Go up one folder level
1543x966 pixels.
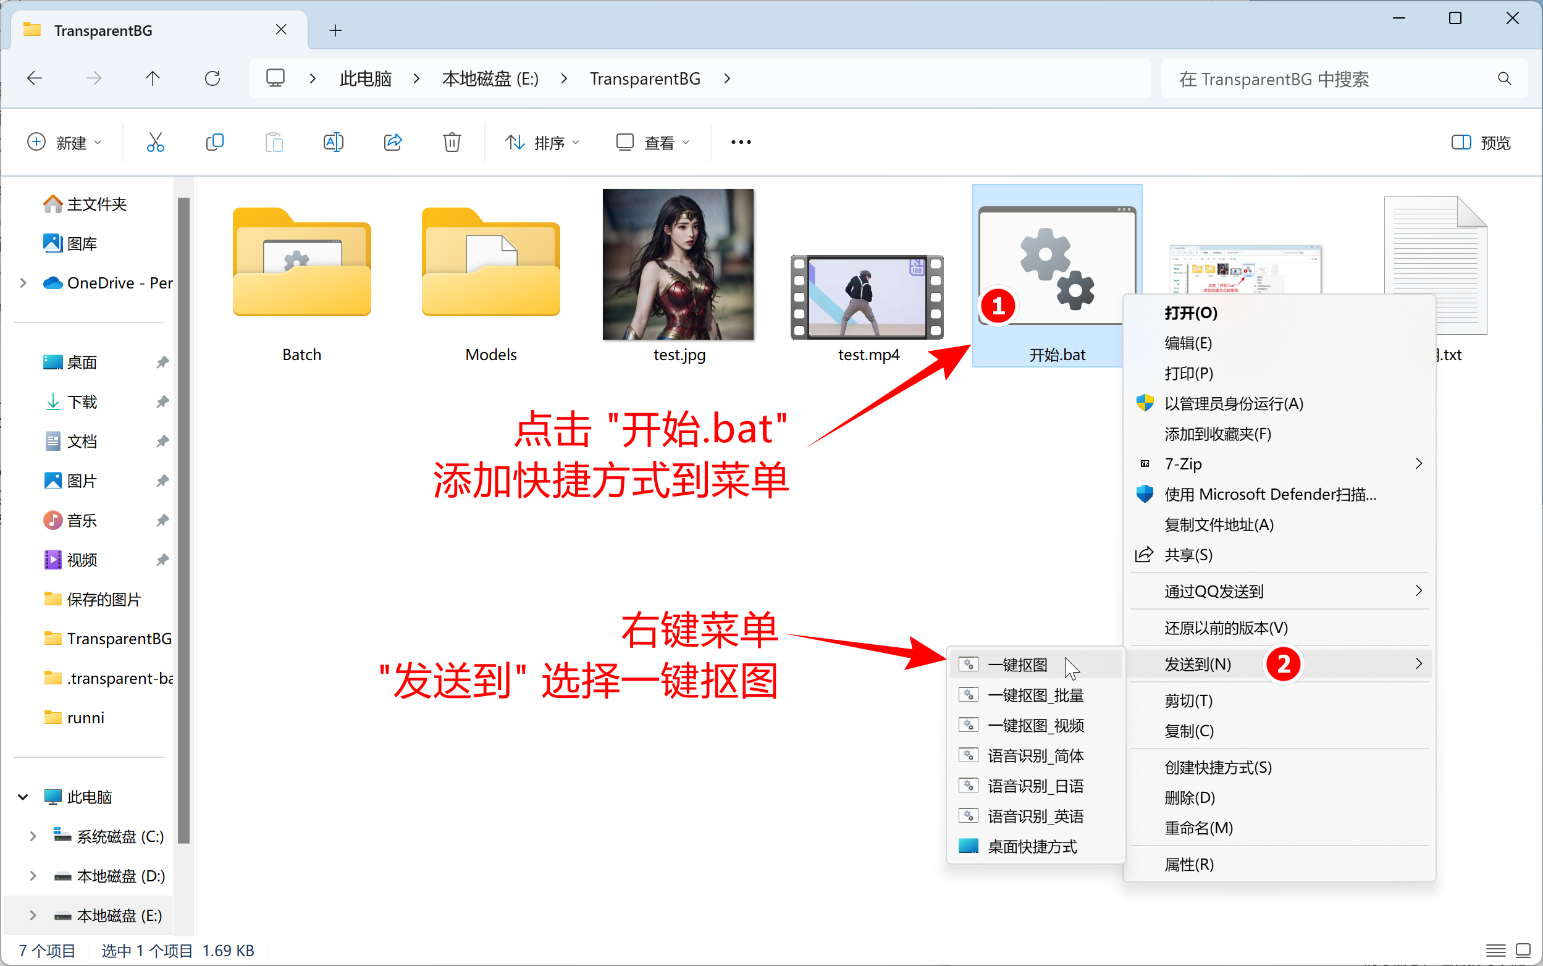[153, 78]
